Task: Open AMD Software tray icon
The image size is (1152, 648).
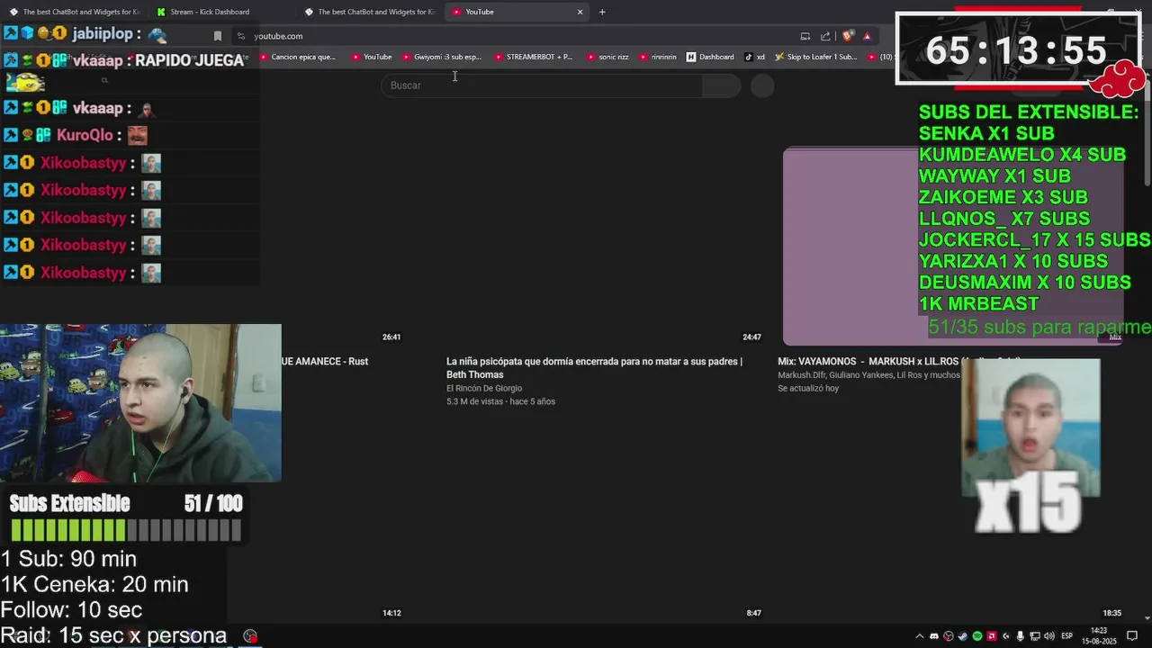Action: [x=992, y=636]
